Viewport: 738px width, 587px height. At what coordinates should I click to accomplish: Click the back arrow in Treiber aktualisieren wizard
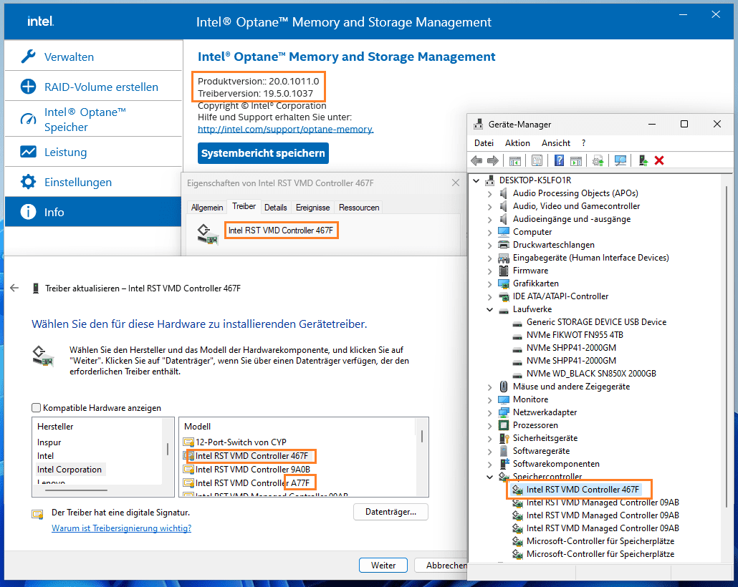click(14, 288)
